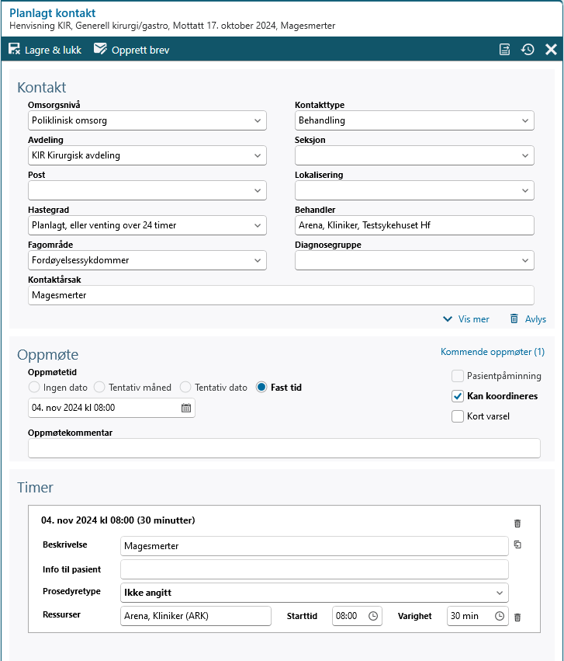Viewport: 564px width, 661px height.
Task: Uncheck the Kan koordineres checkbox
Action: click(x=458, y=396)
